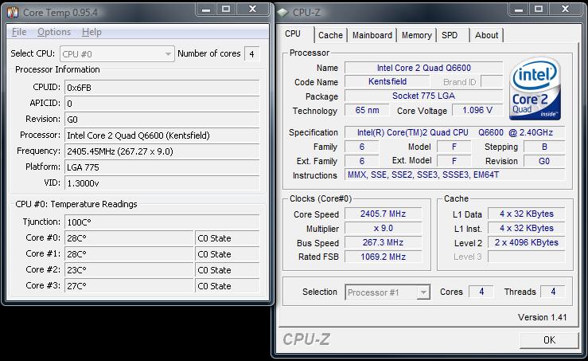
Task: Switch to the Cache tab in CPU-Z
Action: 330,35
